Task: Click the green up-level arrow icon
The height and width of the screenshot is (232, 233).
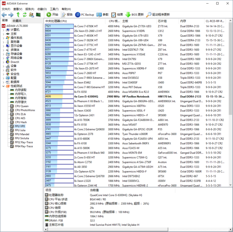Action: click(18, 15)
